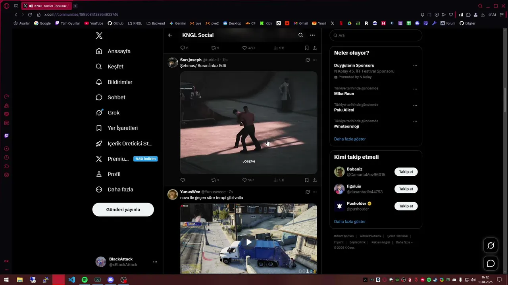Viewport: 508px width, 285px height.
Task: Open floating messages chat button
Action: (491, 263)
